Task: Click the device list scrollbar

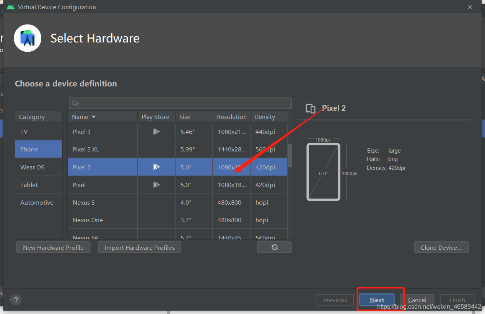Action: [290, 155]
